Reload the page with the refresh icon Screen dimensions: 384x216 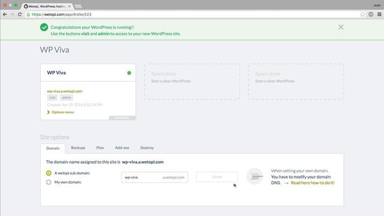(20, 14)
